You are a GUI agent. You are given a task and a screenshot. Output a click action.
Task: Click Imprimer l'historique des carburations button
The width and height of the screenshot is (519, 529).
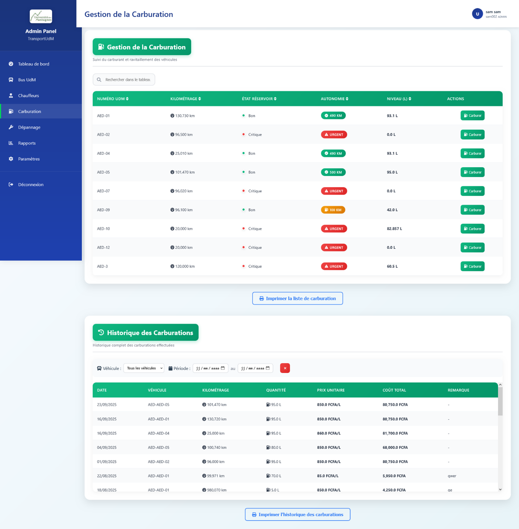click(297, 514)
